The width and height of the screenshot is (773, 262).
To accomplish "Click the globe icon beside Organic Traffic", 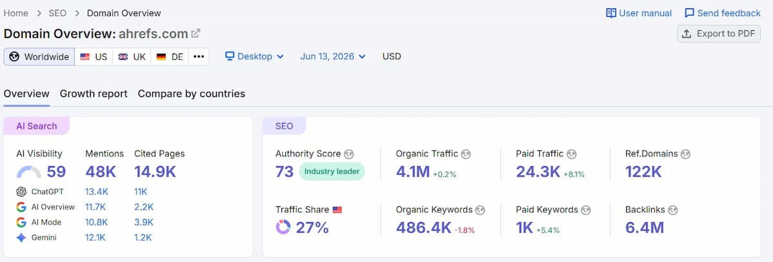I will pyautogui.click(x=466, y=154).
